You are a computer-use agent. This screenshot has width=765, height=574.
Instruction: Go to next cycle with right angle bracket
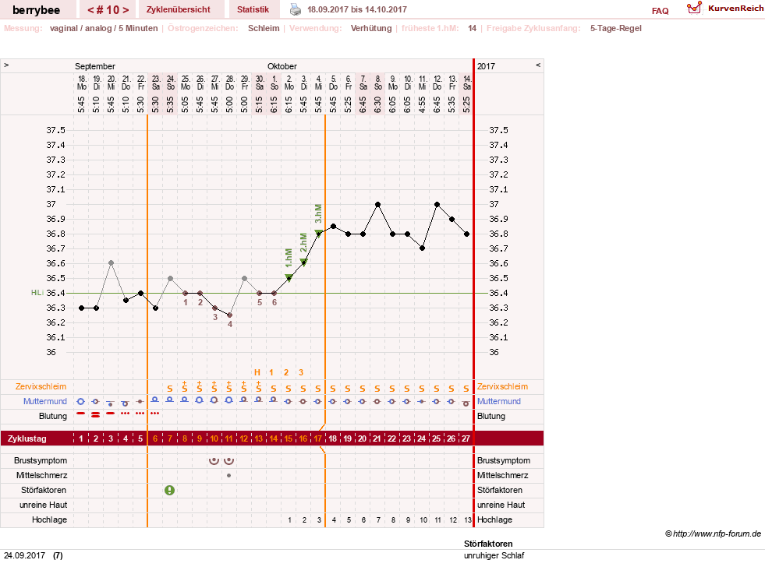(126, 10)
